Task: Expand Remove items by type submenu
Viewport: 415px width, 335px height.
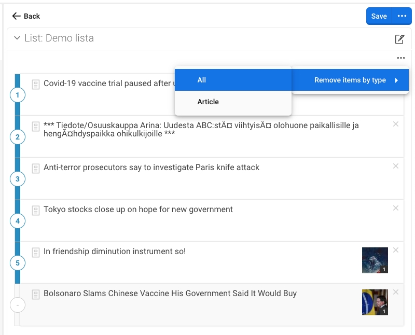Action: pos(350,80)
